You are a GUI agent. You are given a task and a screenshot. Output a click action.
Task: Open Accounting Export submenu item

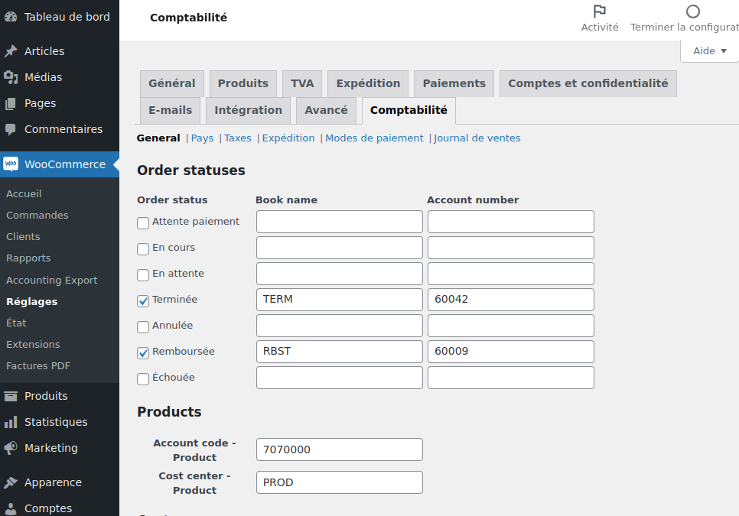52,280
